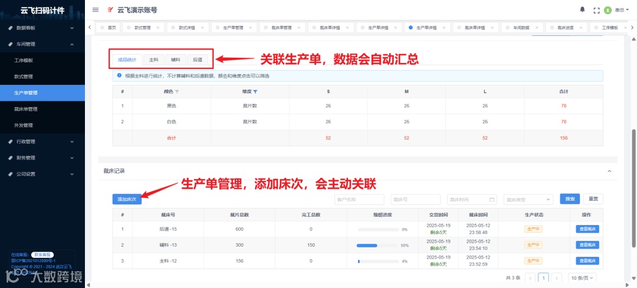Click the 0% progress bar of 后道 -15
The width and height of the screenshot is (637, 288).
click(377, 230)
